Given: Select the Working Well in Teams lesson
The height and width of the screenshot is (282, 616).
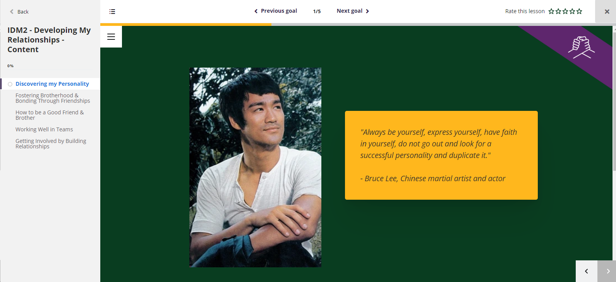Looking at the screenshot, I should 44,129.
